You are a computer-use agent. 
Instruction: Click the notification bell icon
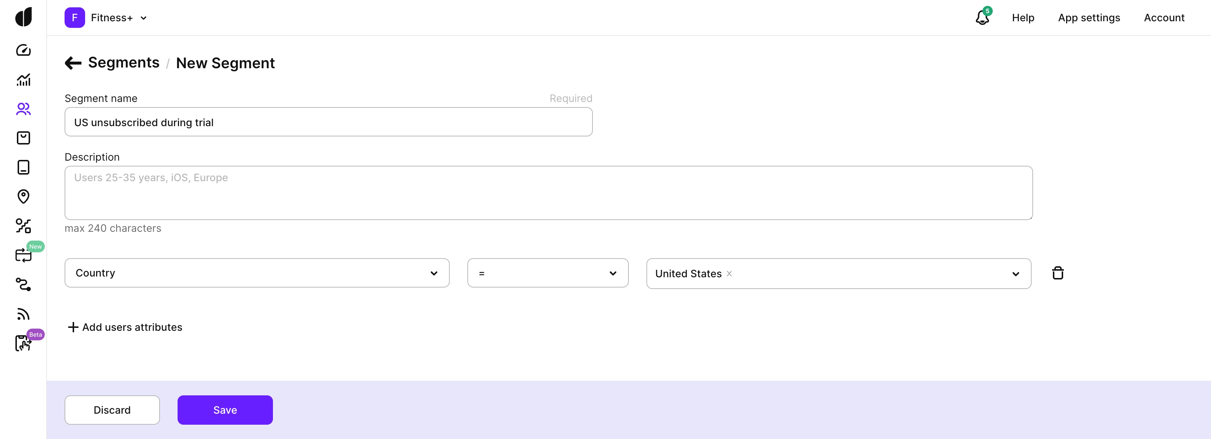coord(982,18)
